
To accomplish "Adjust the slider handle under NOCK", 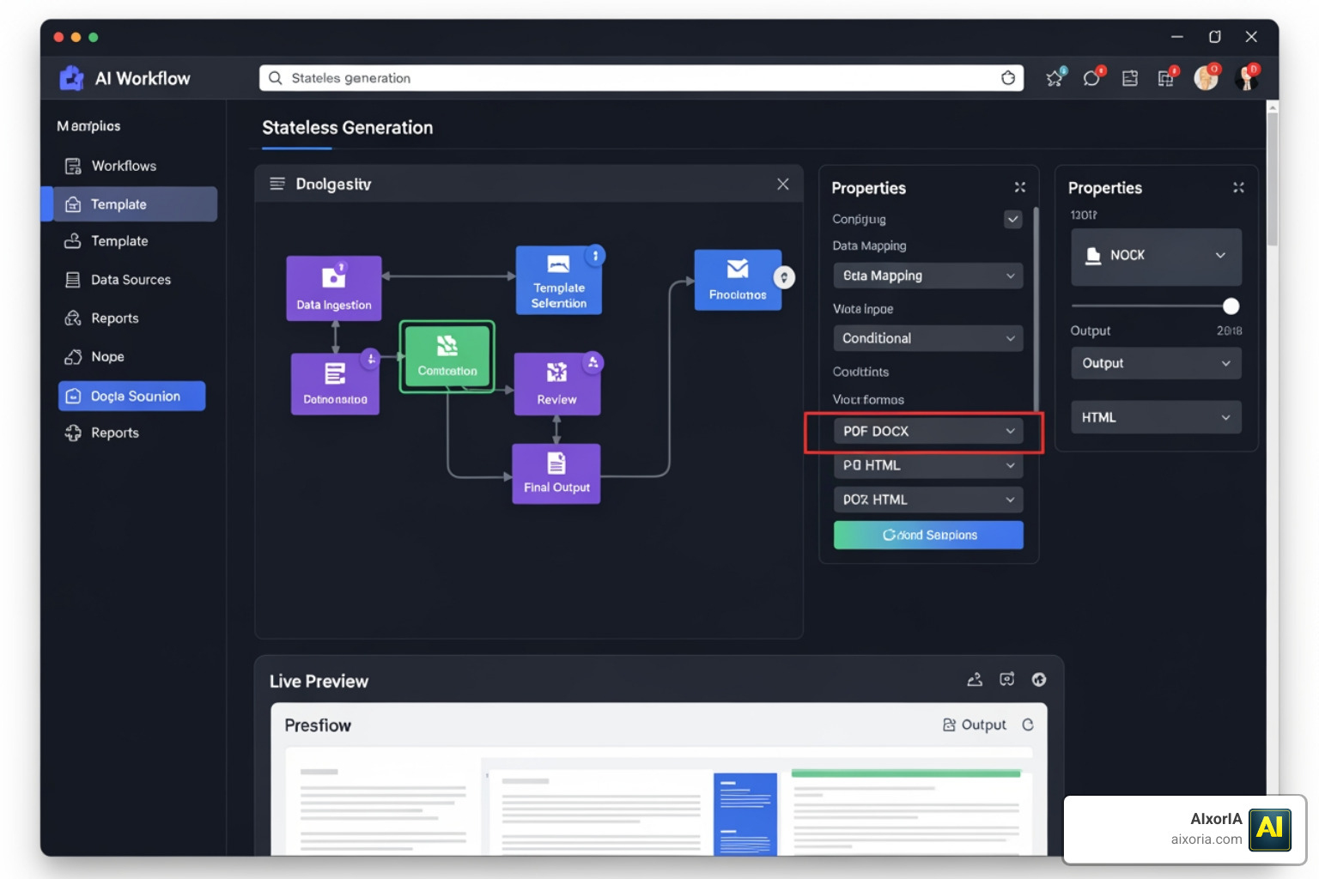I will (x=1231, y=306).
